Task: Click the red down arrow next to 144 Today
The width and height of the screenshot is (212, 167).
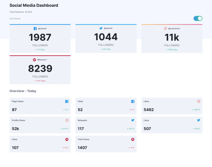Action: 36,81
